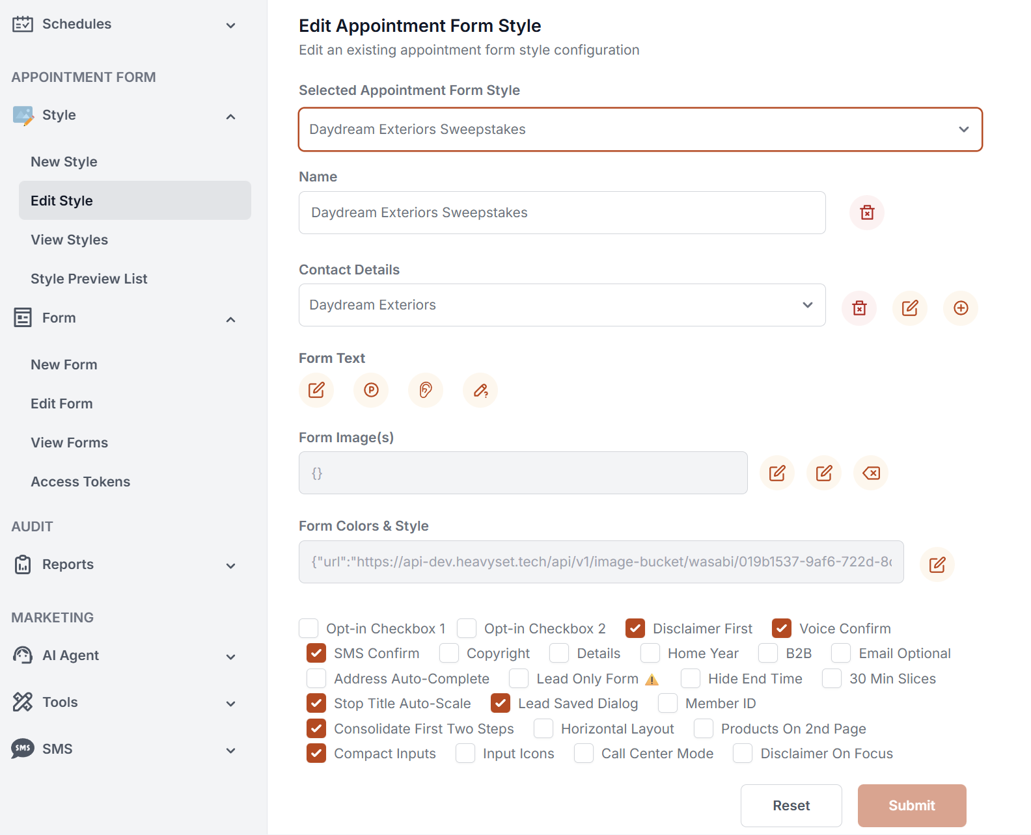
Task: Delete the style via trash icon beside Name
Action: (x=867, y=213)
